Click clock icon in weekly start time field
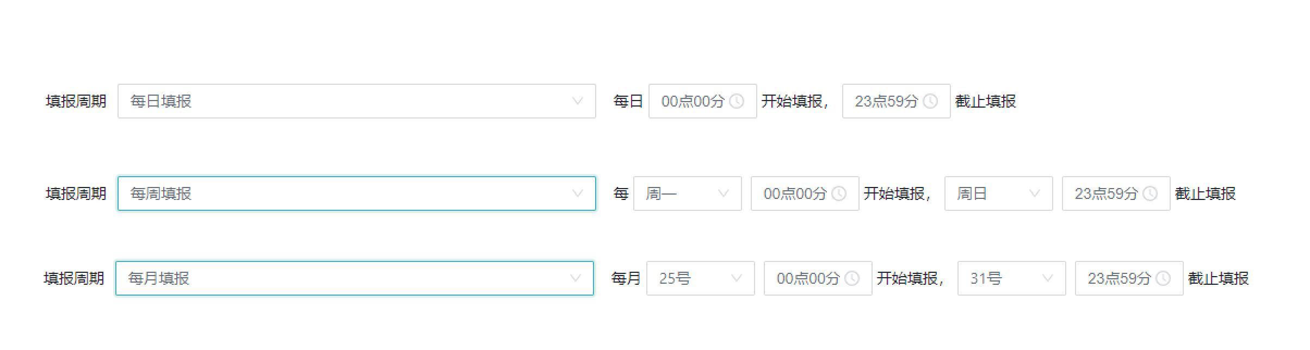 tap(838, 193)
